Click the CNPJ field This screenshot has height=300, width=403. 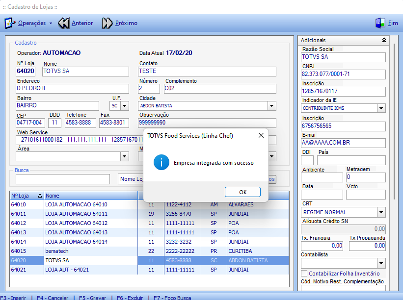pos(343,74)
